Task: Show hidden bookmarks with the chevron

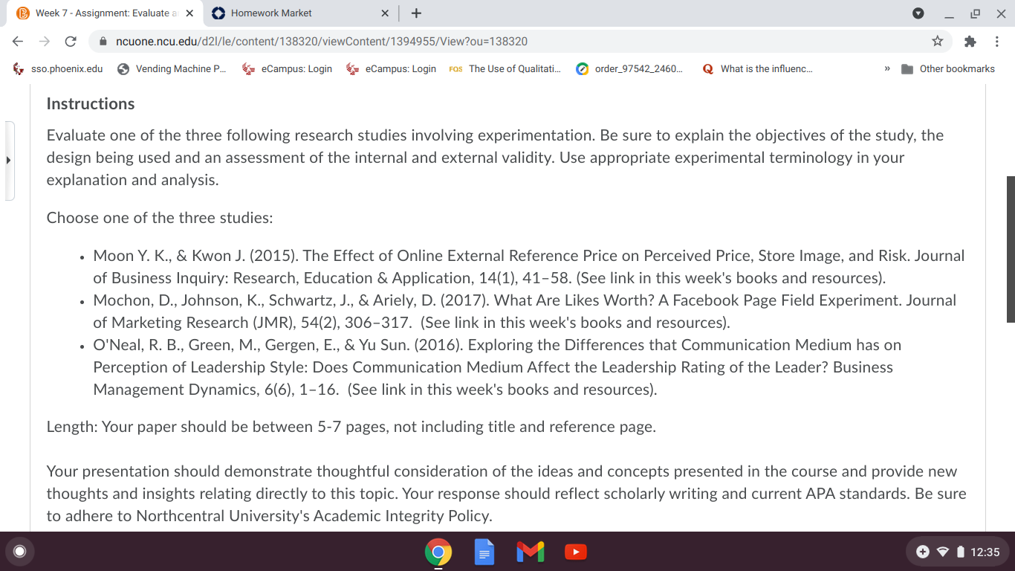Action: point(887,68)
